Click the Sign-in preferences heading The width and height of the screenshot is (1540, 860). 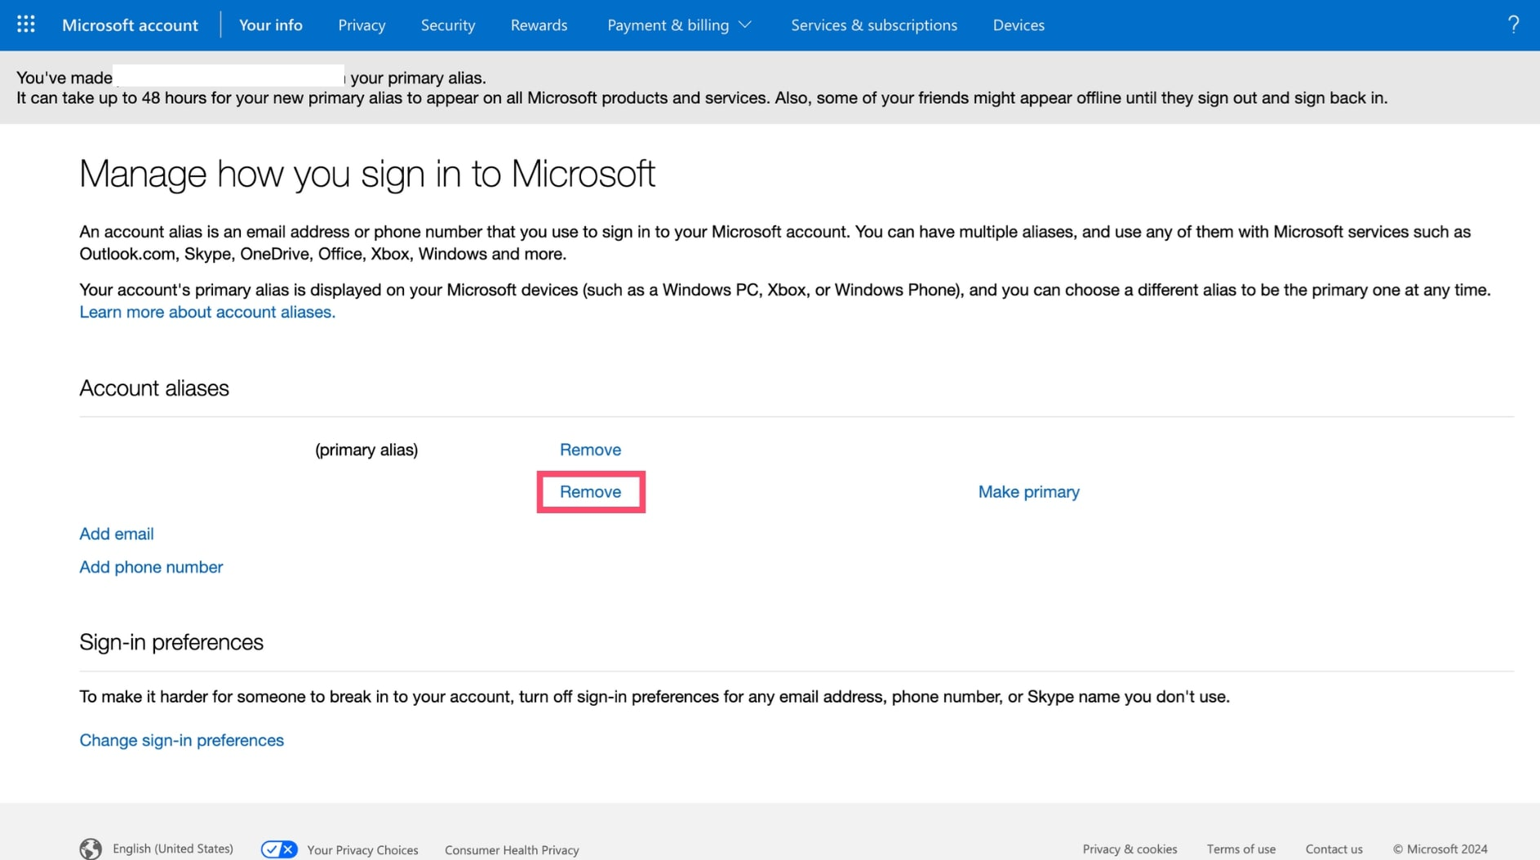coord(171,642)
